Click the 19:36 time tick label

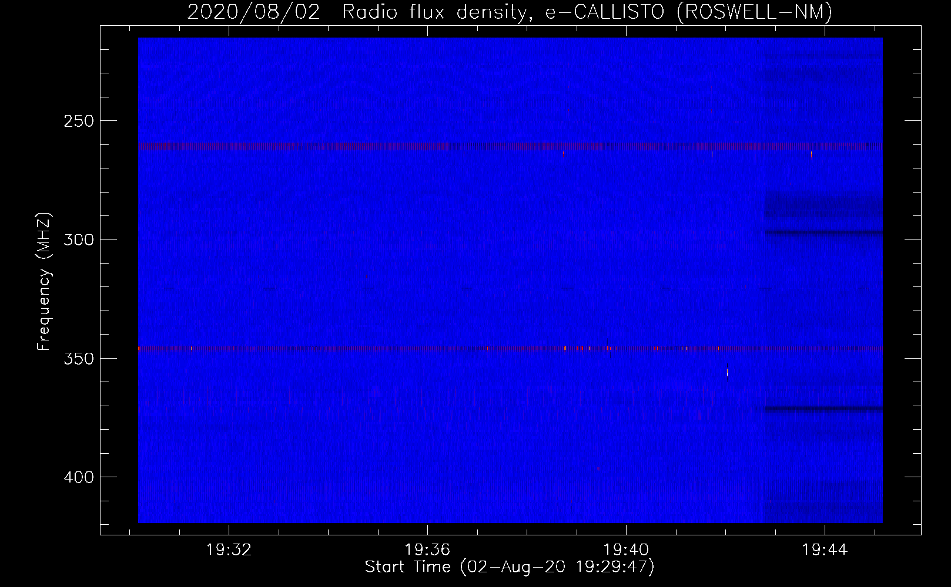(427, 550)
